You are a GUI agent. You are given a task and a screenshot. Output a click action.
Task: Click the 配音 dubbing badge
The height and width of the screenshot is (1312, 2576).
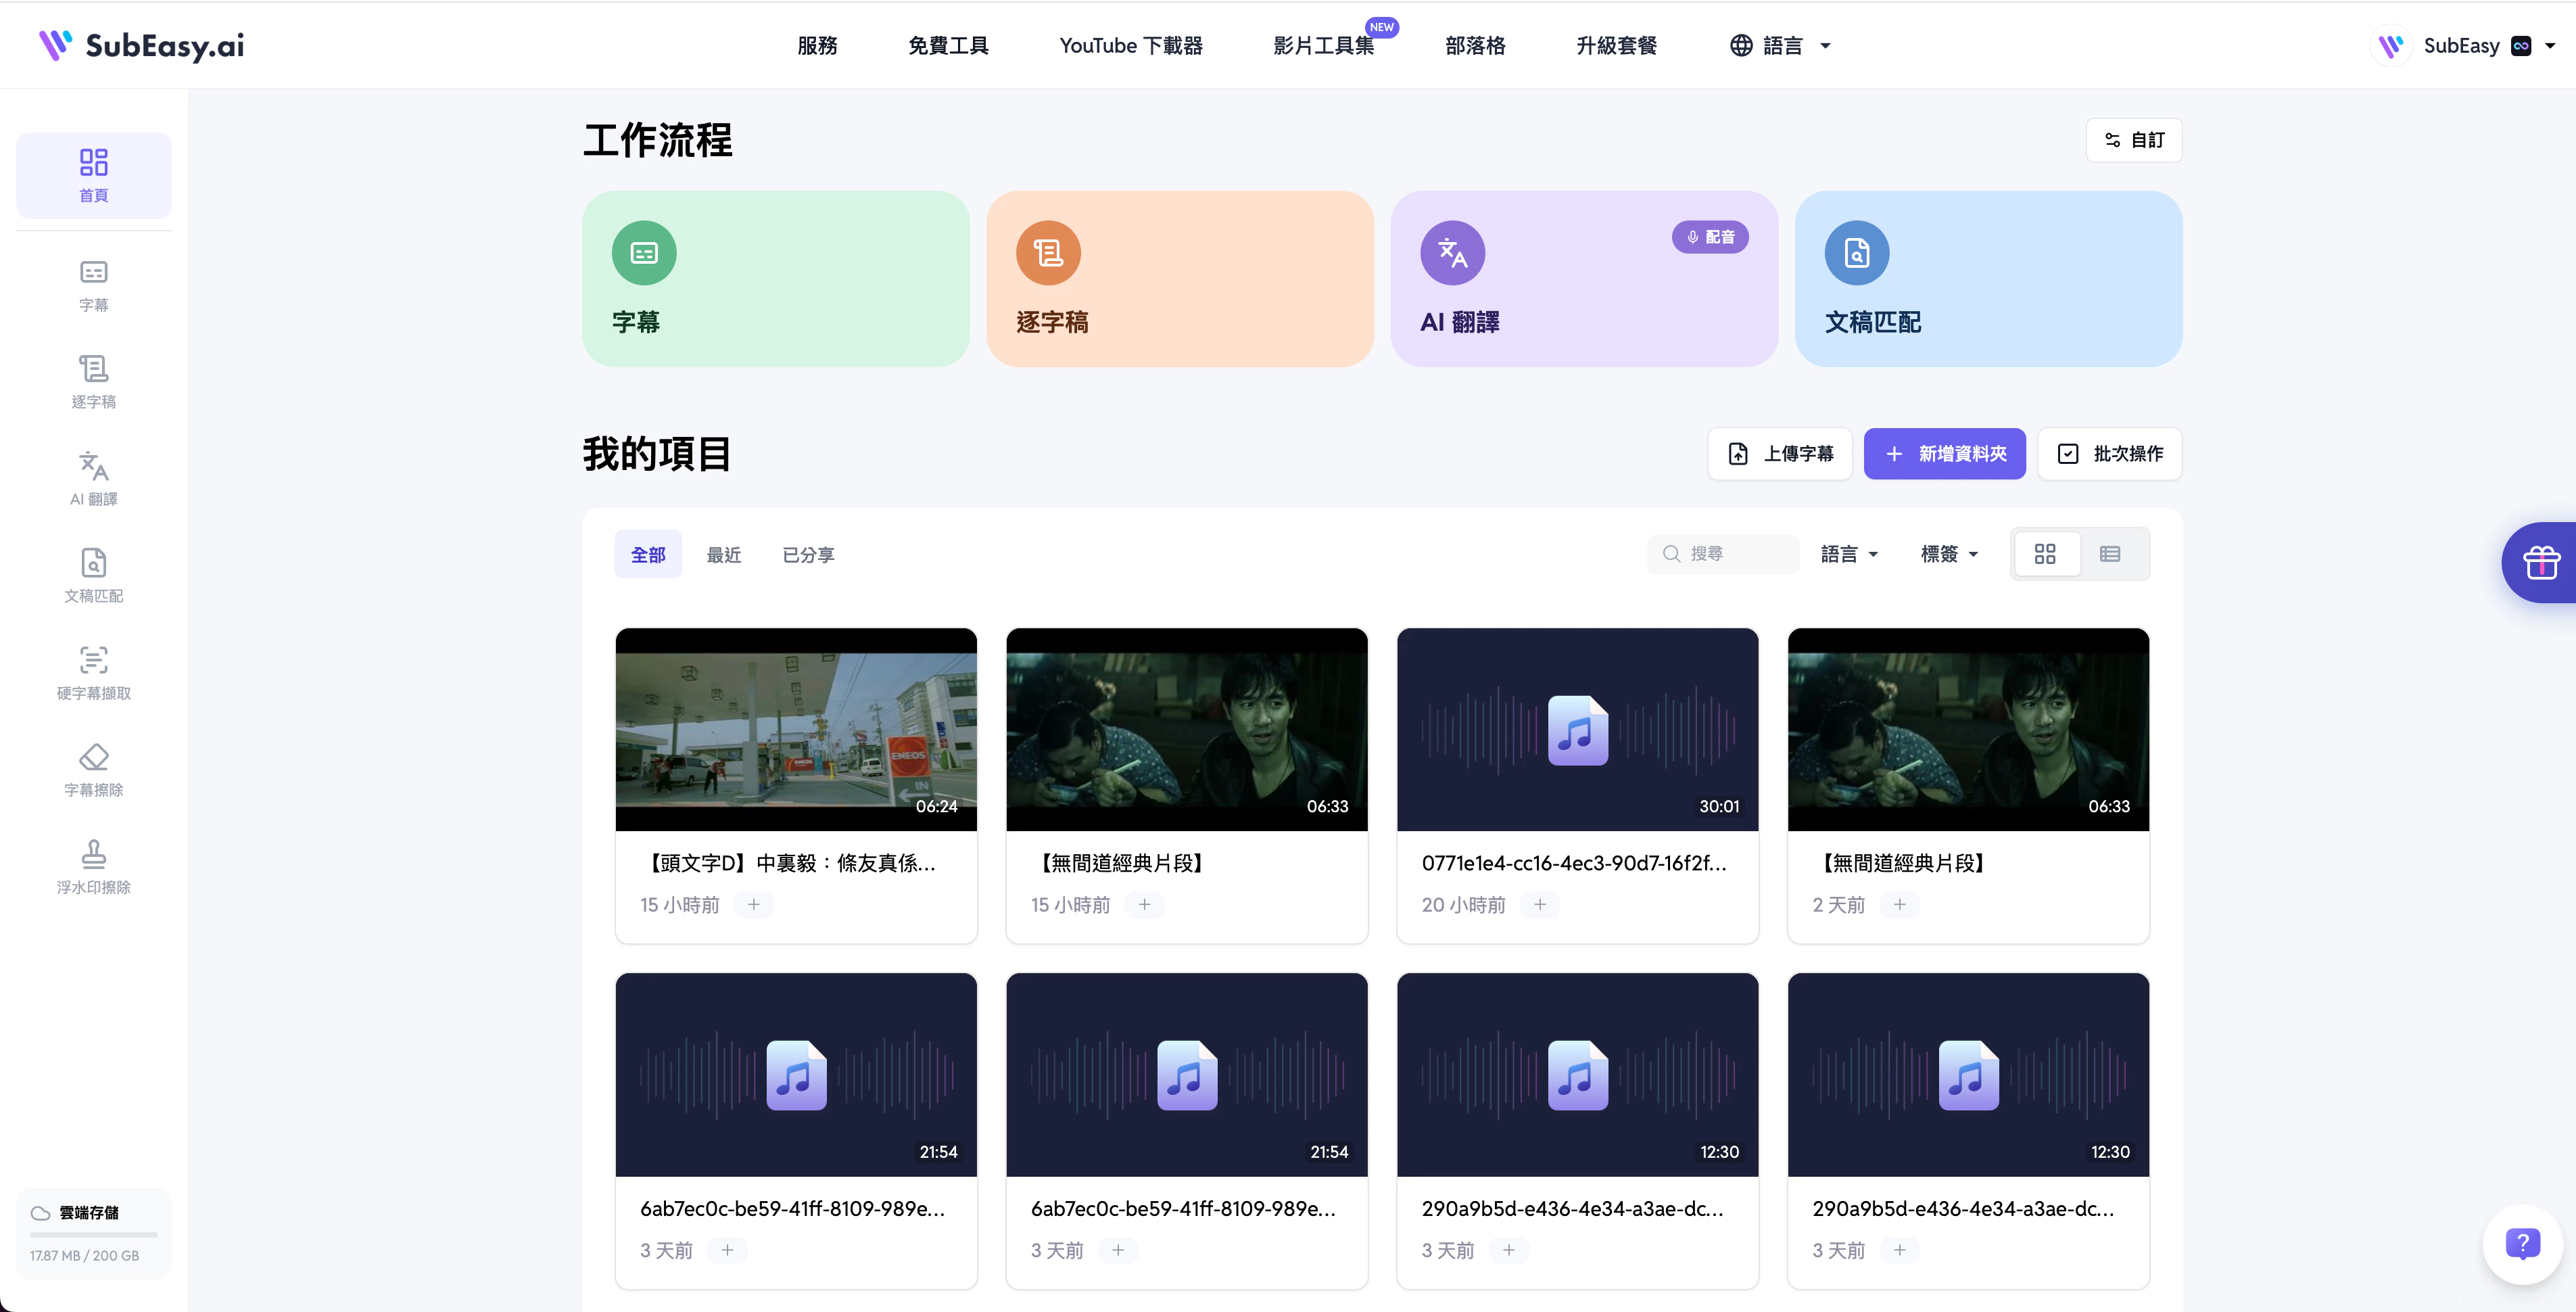pos(1710,237)
